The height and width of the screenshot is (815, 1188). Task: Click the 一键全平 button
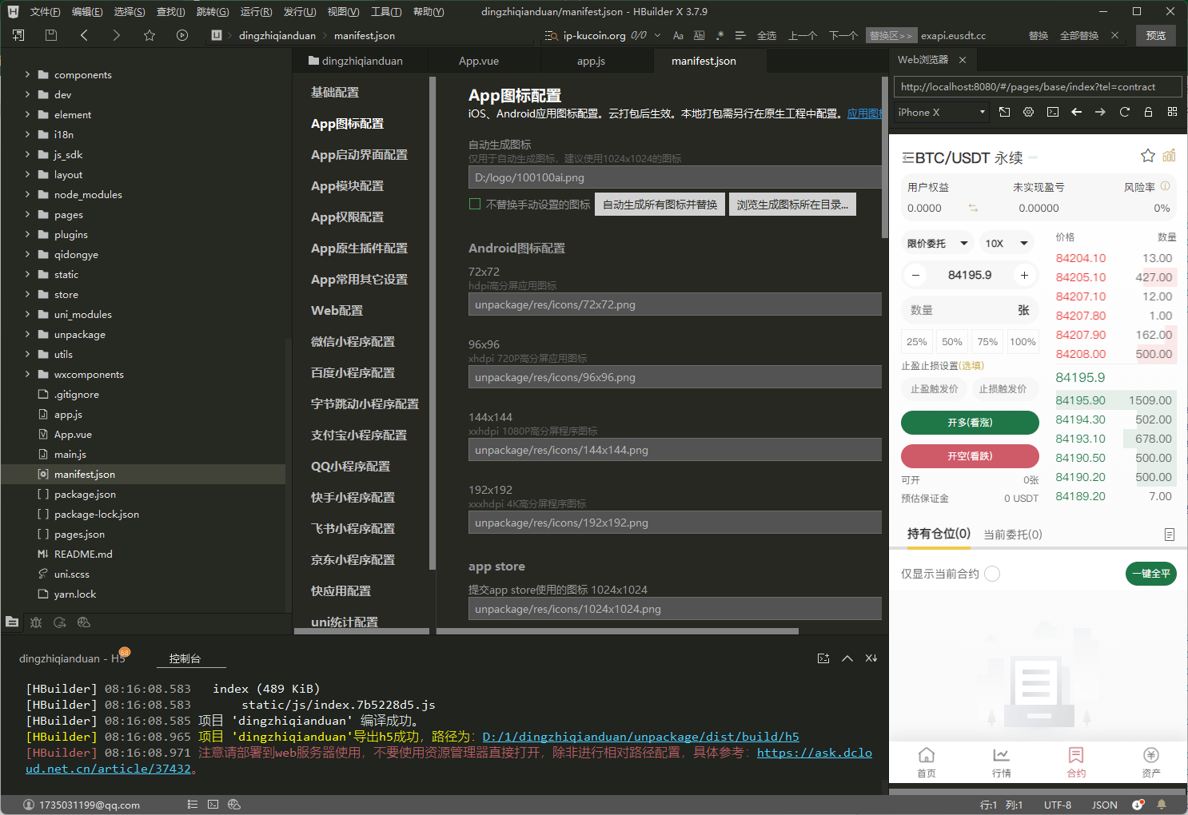pyautogui.click(x=1151, y=574)
